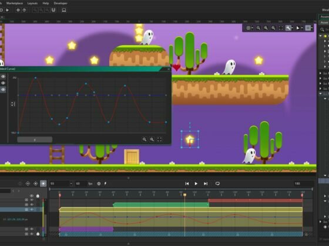The height and width of the screenshot is (246, 329).
Task: Click the clock time display icon
Action: 99,184
